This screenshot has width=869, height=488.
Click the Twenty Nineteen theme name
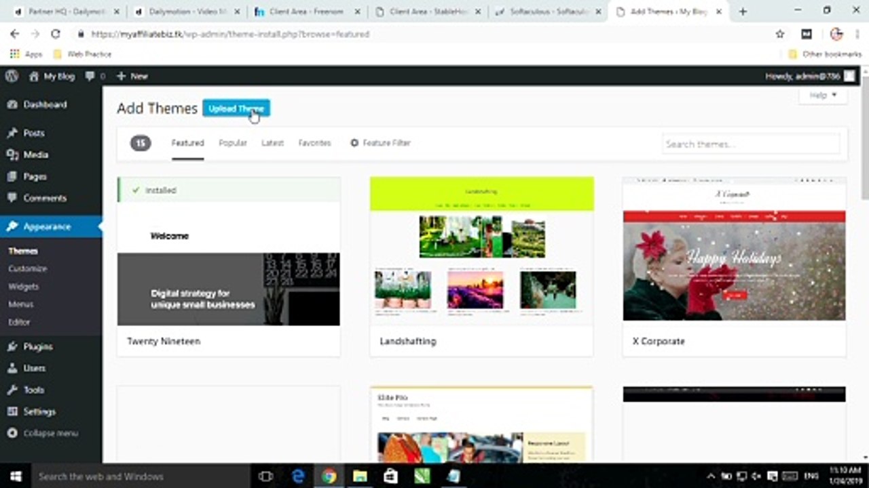click(x=164, y=341)
